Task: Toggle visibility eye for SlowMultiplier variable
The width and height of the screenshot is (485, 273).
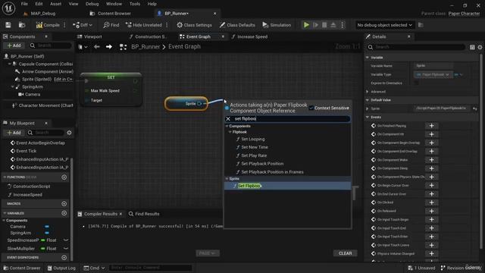Action: click(66, 249)
